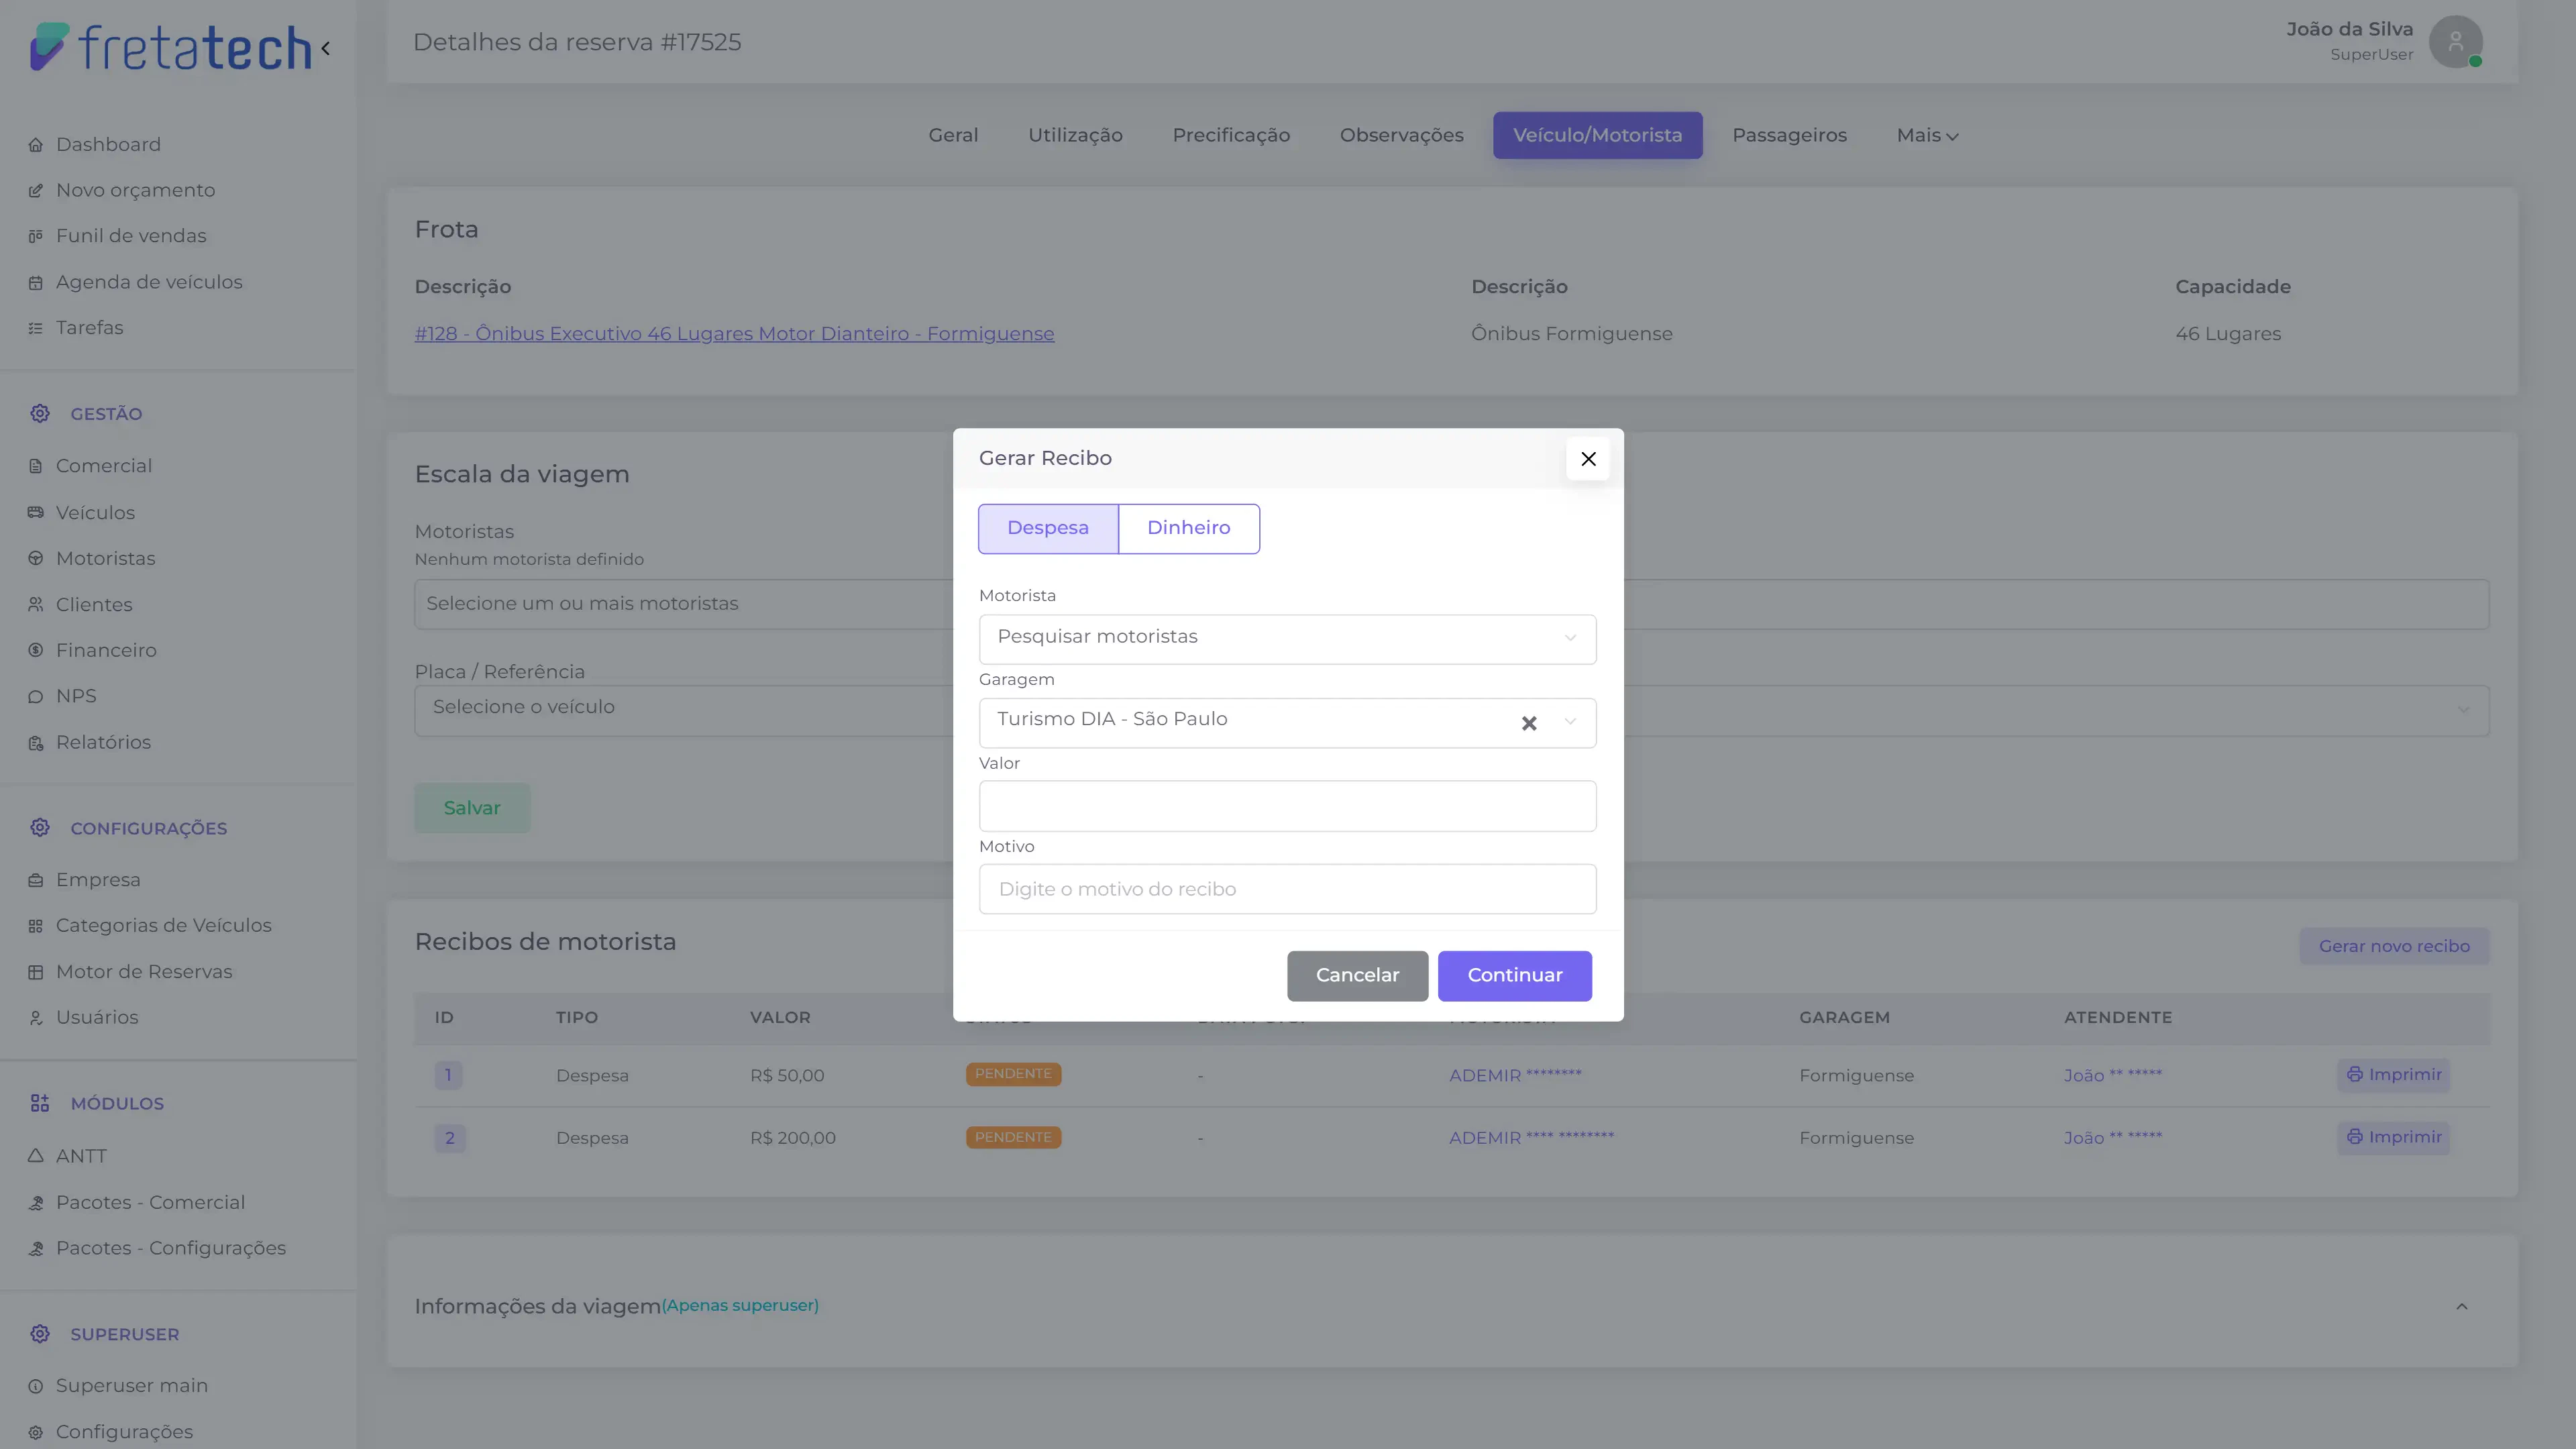Cancel the receipt dialog

tap(1357, 976)
